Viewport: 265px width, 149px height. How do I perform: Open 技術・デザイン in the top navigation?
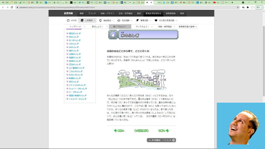click(107, 13)
